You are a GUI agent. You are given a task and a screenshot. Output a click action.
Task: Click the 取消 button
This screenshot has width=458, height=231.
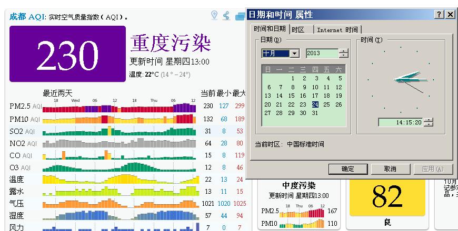390,169
